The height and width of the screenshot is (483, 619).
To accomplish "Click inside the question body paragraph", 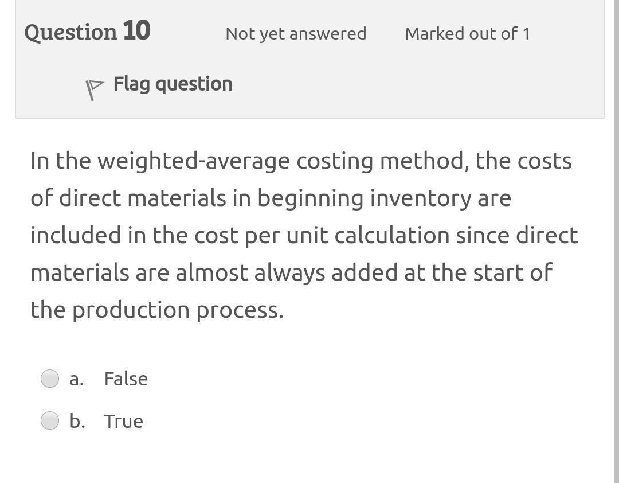I will point(304,235).
